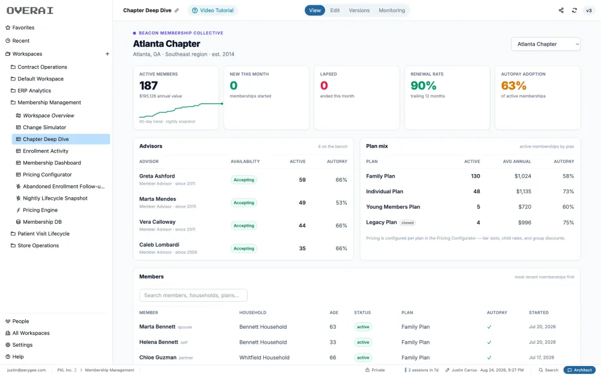Click the Membership Management breadcrumb in the status bar
Viewport: 601px width, 375px height.
coord(109,370)
